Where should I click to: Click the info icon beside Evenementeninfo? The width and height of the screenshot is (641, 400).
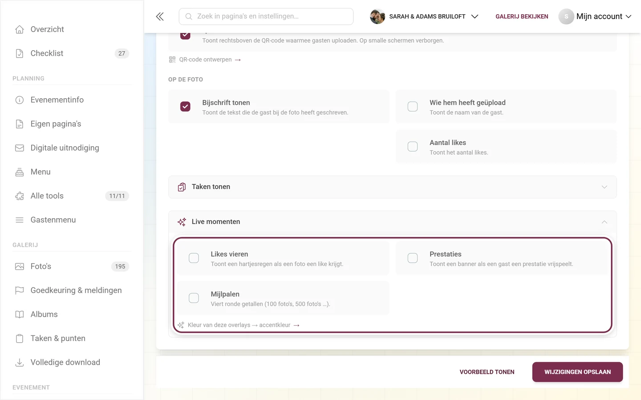pos(20,100)
